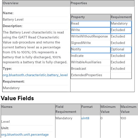Image resolution: width=138 pixels, height=138 pixels.
Task: Follow the org.bluetooth.unit.percentage link
Action: (25, 135)
